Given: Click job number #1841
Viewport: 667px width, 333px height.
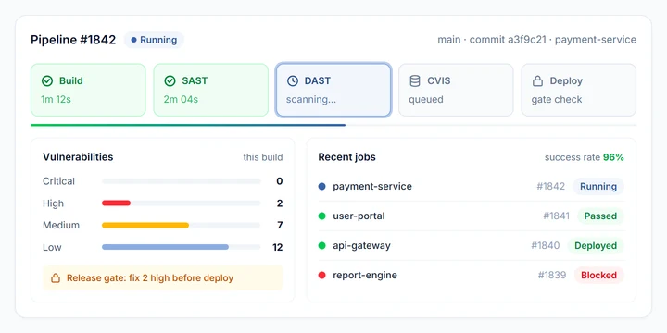Looking at the screenshot, I should tap(557, 216).
